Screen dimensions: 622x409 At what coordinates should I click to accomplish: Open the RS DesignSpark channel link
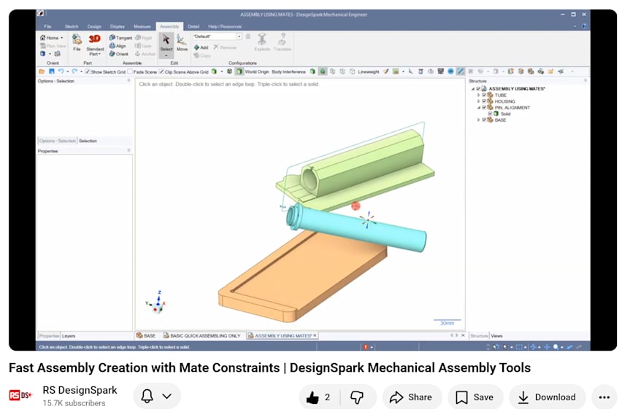click(x=80, y=390)
